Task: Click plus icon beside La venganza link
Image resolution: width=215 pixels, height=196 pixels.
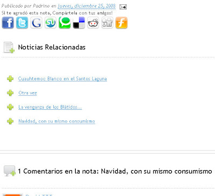Action: click(10, 107)
